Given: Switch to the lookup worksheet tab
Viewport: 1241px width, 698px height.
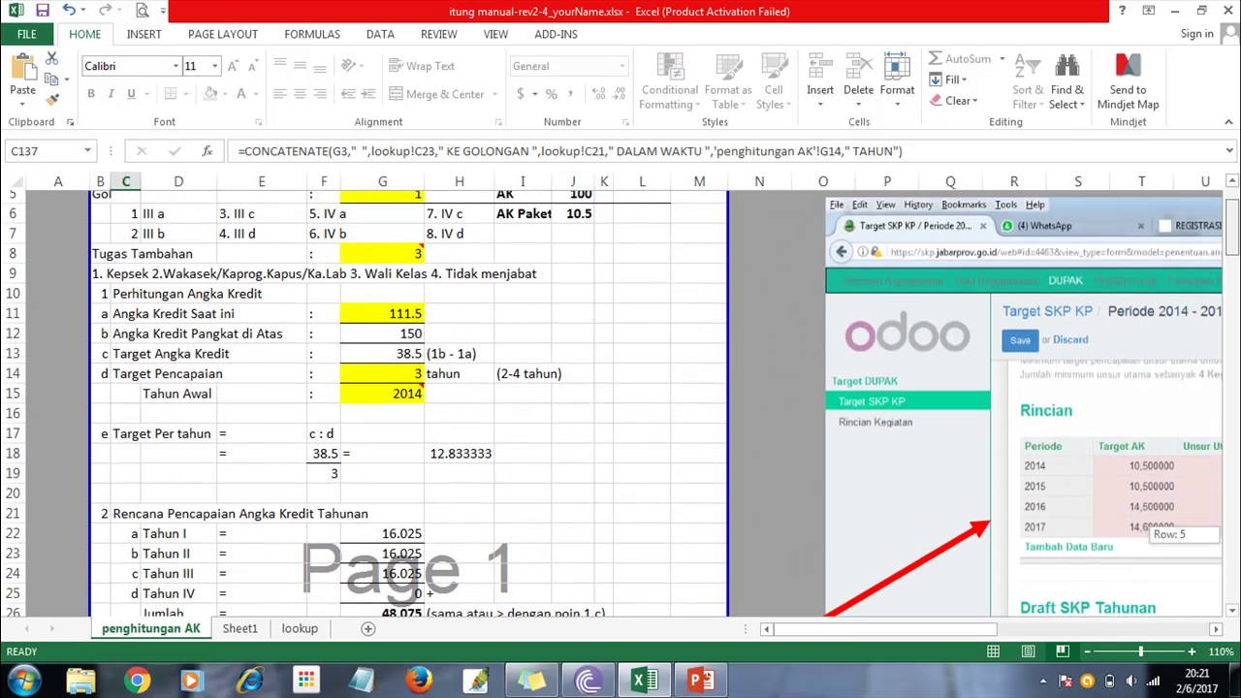Looking at the screenshot, I should pos(300,628).
